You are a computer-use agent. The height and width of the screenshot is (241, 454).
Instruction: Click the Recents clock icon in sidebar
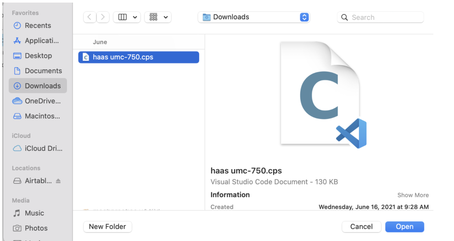pos(17,26)
